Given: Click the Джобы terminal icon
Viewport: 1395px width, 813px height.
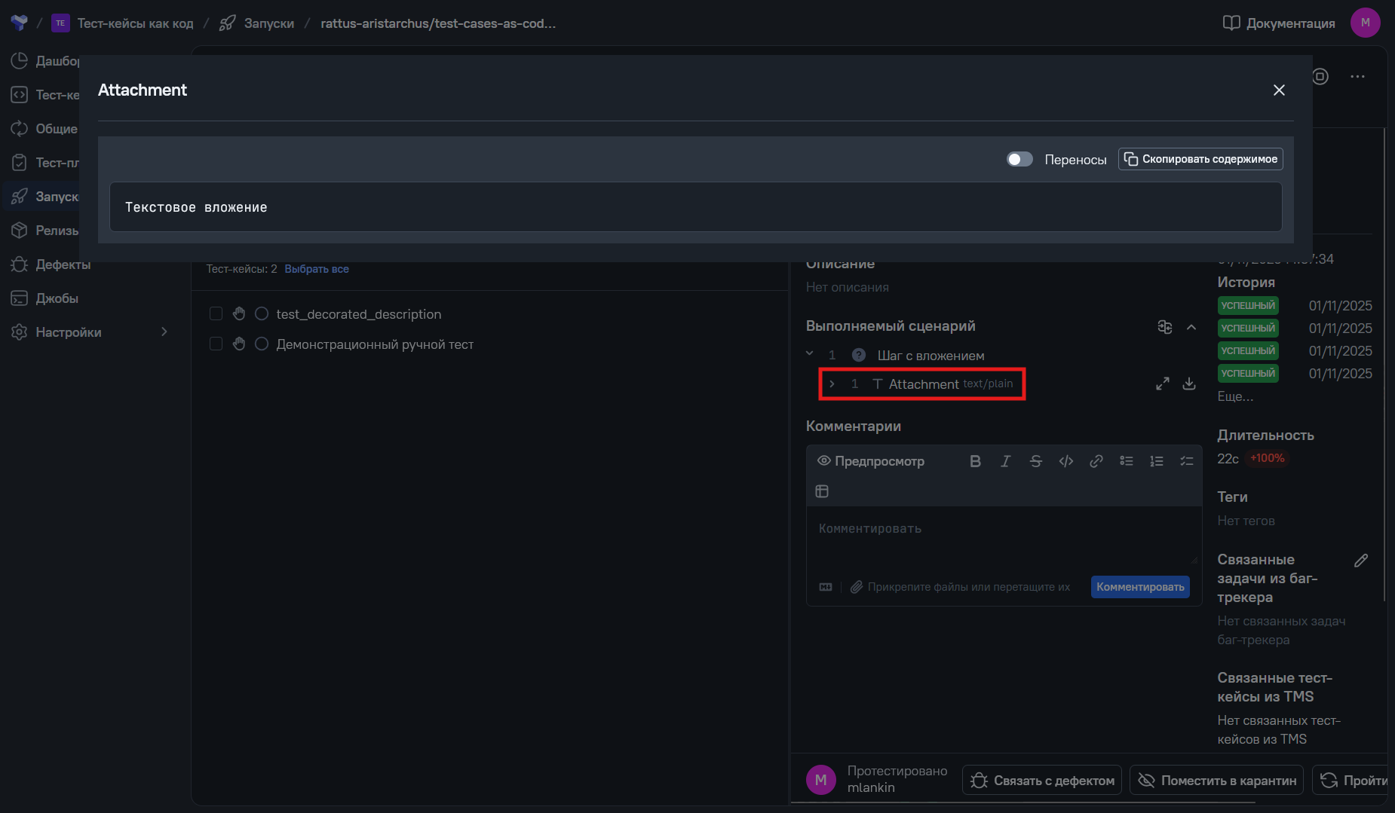Looking at the screenshot, I should (x=20, y=298).
